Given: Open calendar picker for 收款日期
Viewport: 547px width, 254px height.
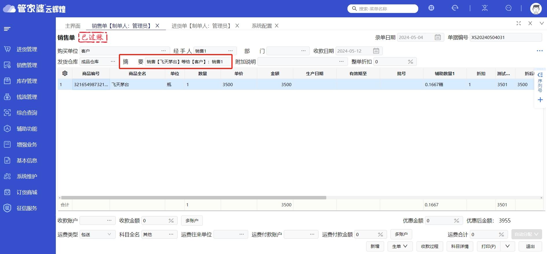Looking at the screenshot, I should pyautogui.click(x=376, y=51).
